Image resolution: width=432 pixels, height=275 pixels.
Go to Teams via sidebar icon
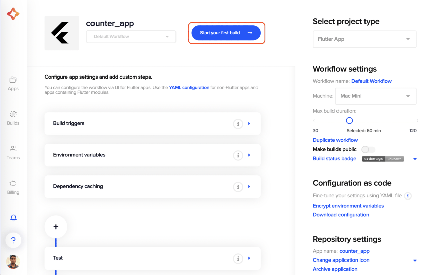click(13, 149)
